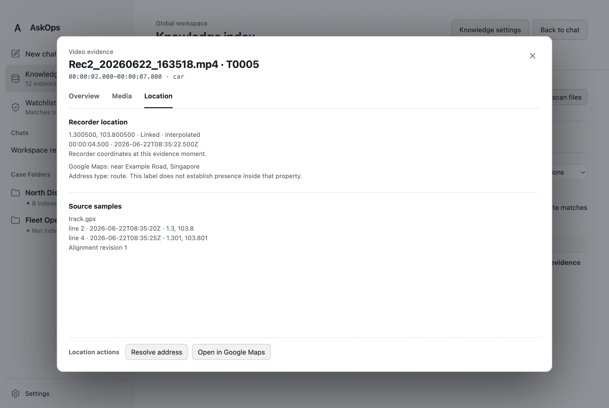Screen dimensions: 609x408
Task: Click the AskOps logo icon
Action: pyautogui.click(x=18, y=28)
